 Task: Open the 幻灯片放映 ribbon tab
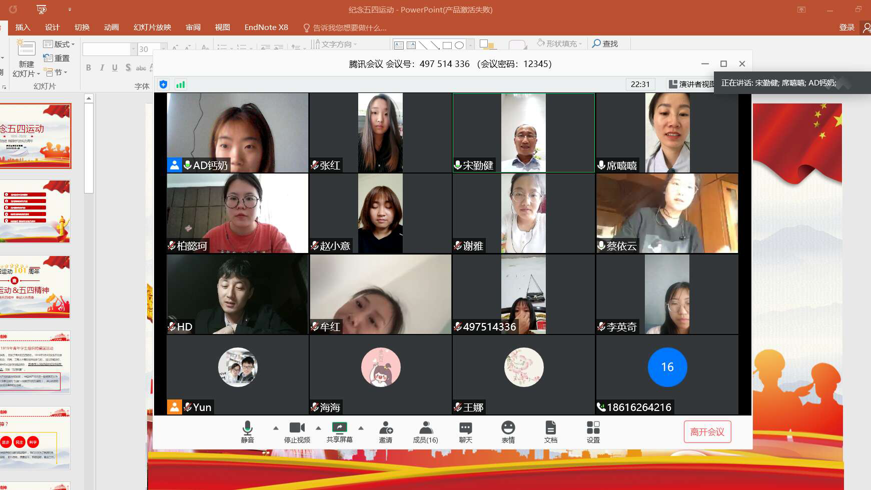click(x=152, y=27)
